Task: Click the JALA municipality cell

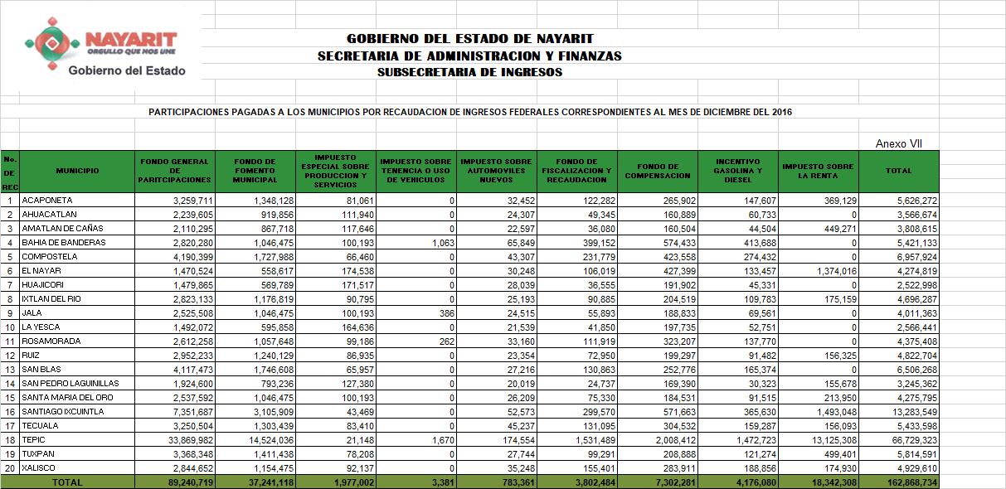Action: [x=77, y=313]
